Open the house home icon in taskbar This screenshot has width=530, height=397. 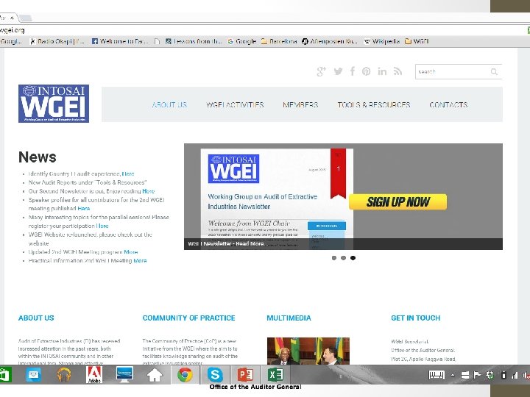[155, 375]
